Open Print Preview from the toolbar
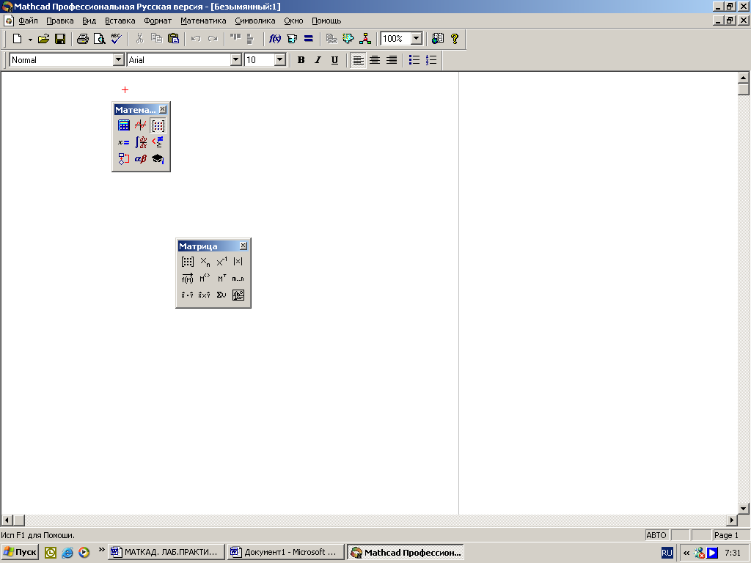Viewport: 751px width, 563px height. point(99,39)
